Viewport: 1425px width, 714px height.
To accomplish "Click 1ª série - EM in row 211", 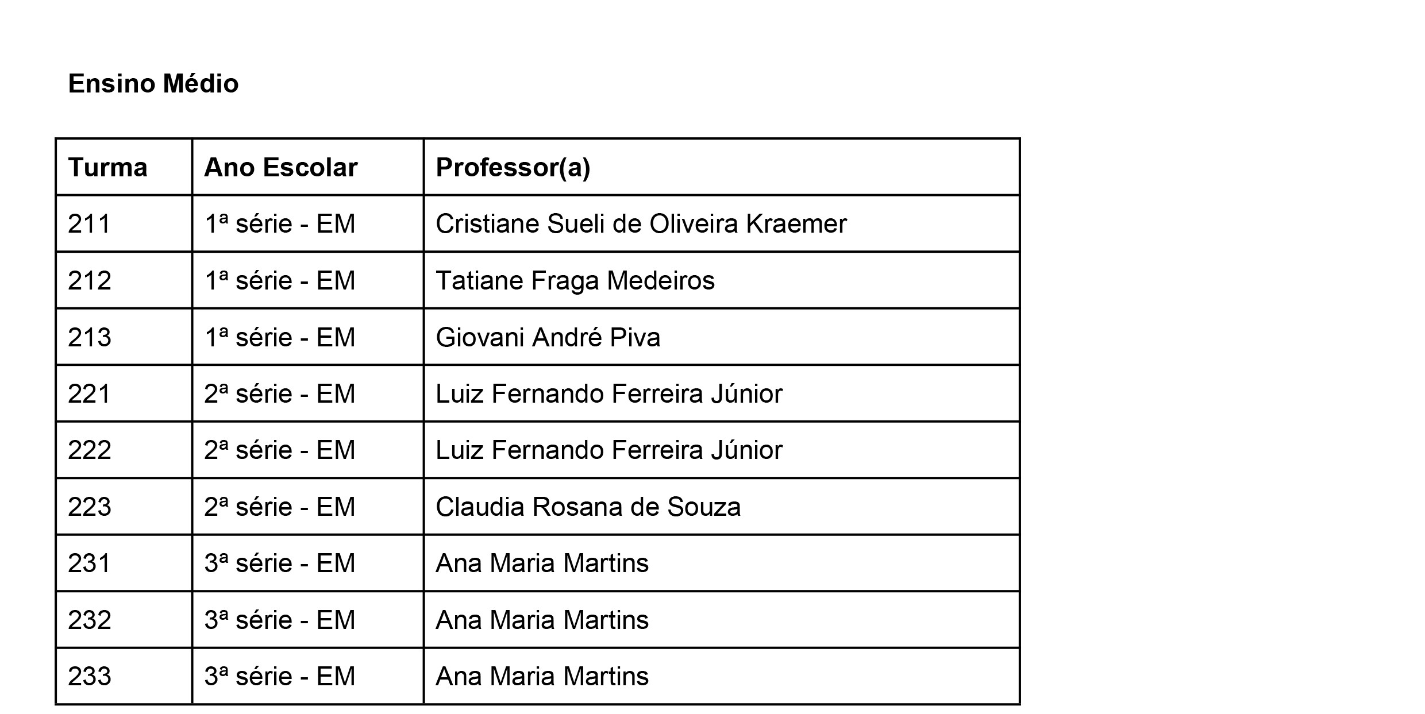I will [x=280, y=223].
